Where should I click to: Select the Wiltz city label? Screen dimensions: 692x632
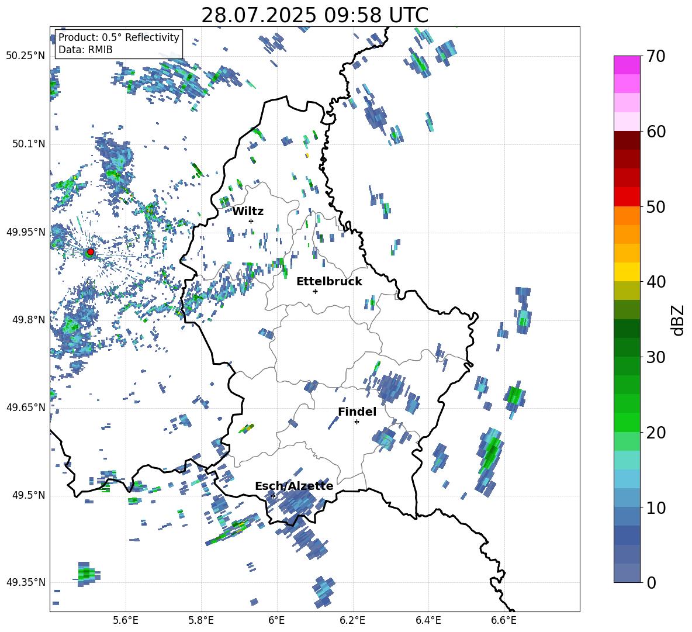pos(248,212)
